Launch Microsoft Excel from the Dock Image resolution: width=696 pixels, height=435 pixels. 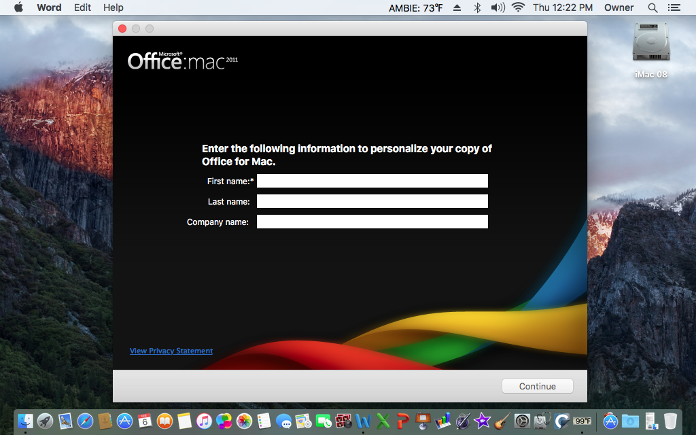[x=383, y=420]
